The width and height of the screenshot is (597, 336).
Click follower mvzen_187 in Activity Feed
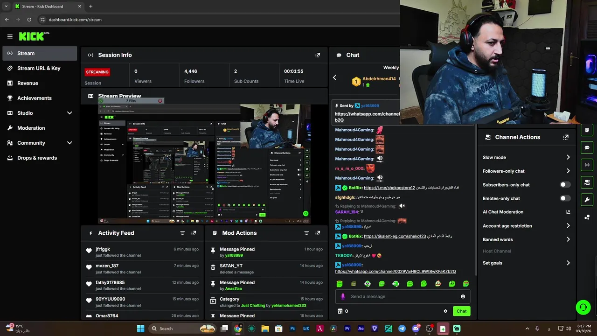tap(107, 266)
